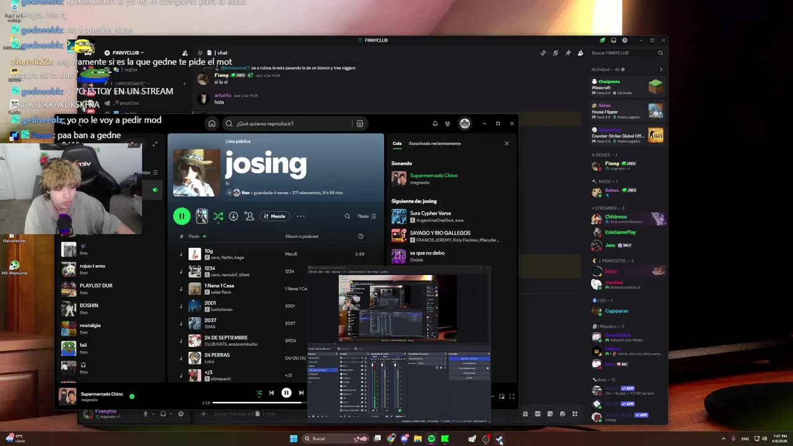Open the josing playlist cover image
The width and height of the screenshot is (793, 446).
pyautogui.click(x=196, y=172)
